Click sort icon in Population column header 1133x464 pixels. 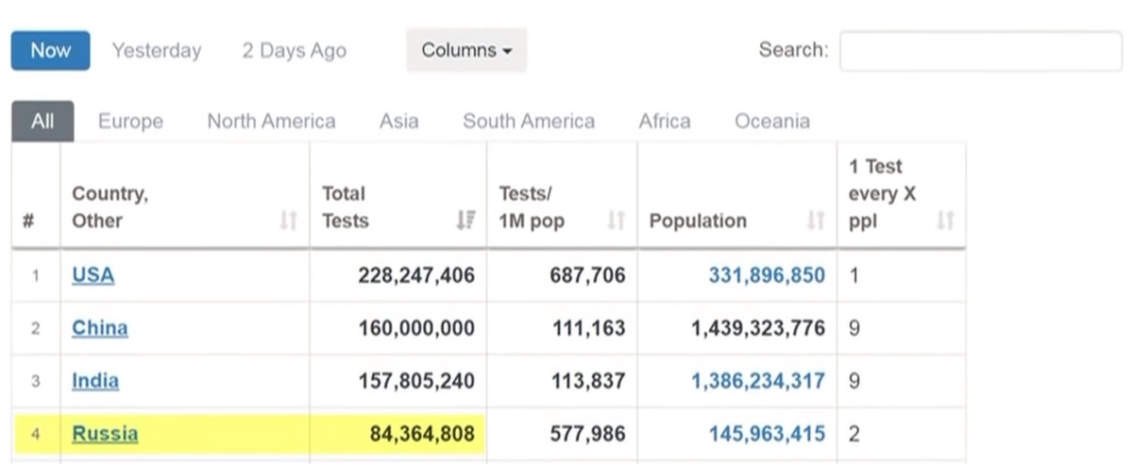[816, 221]
